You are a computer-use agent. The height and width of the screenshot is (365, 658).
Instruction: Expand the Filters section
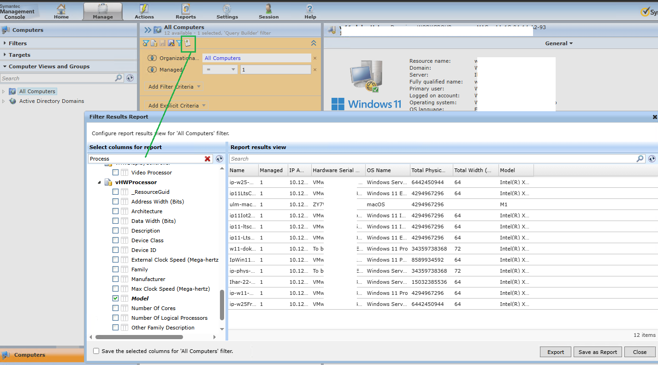point(69,43)
